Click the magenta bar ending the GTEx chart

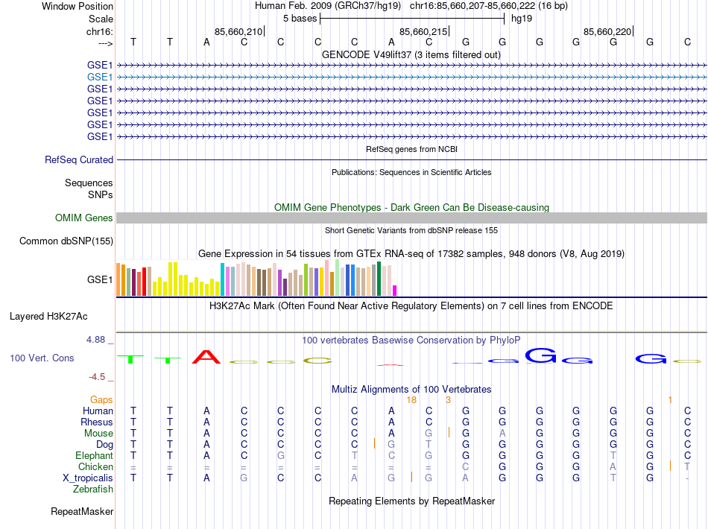pos(395,291)
